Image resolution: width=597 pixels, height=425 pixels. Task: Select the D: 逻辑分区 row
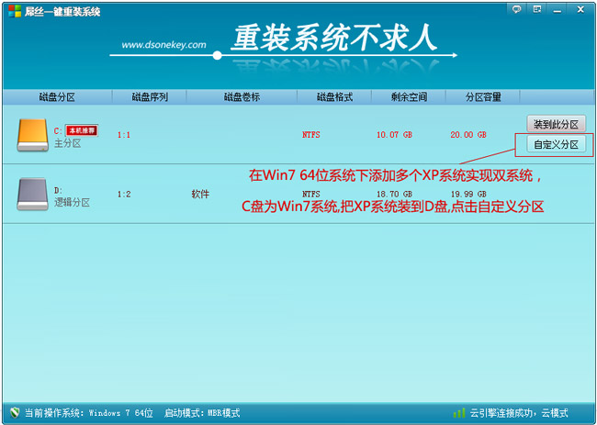coord(276,195)
